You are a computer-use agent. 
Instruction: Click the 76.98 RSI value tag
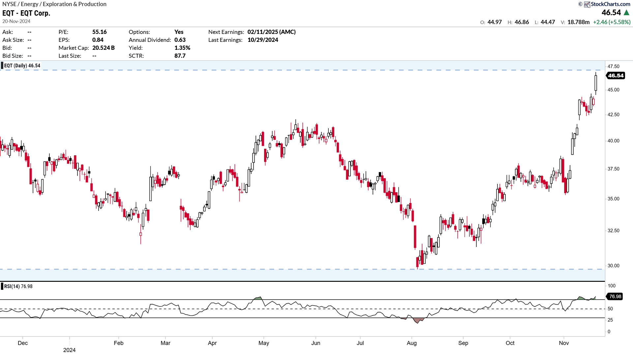click(x=616, y=296)
